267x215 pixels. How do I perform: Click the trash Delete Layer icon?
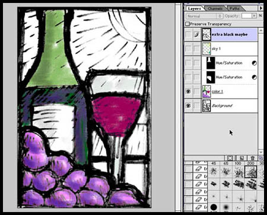[x=252, y=158]
